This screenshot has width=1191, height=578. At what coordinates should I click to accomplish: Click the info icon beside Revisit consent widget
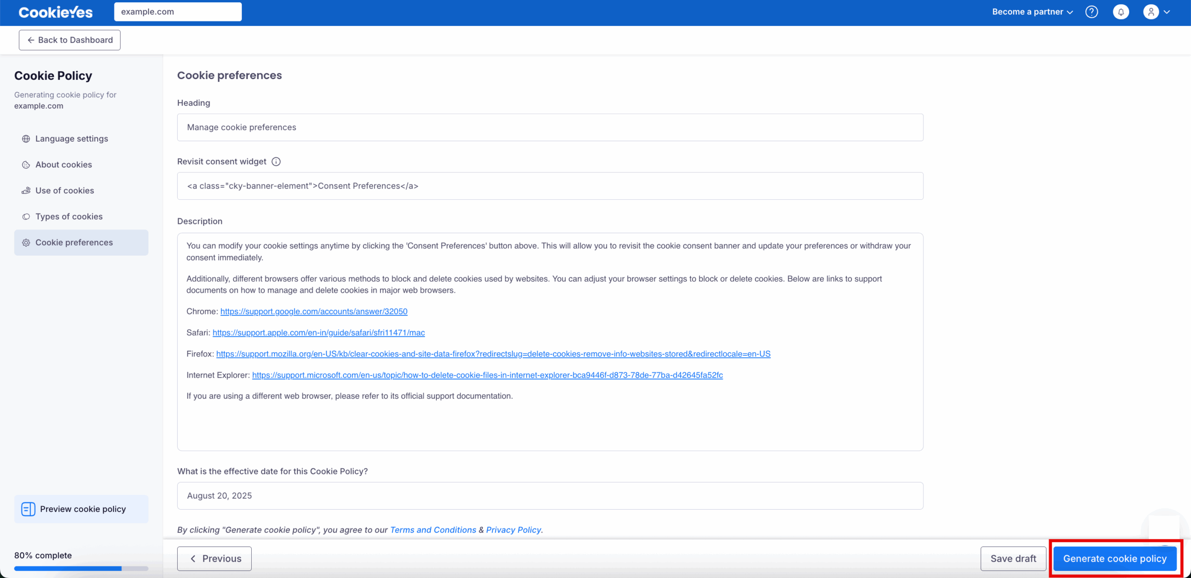click(x=276, y=162)
